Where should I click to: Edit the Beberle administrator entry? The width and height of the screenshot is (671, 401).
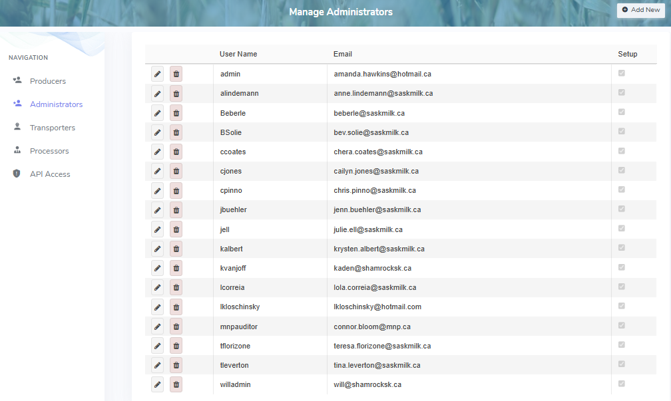[x=157, y=112]
